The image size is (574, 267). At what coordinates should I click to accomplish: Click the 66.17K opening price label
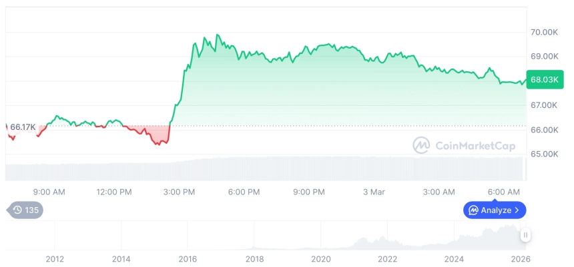(x=23, y=127)
